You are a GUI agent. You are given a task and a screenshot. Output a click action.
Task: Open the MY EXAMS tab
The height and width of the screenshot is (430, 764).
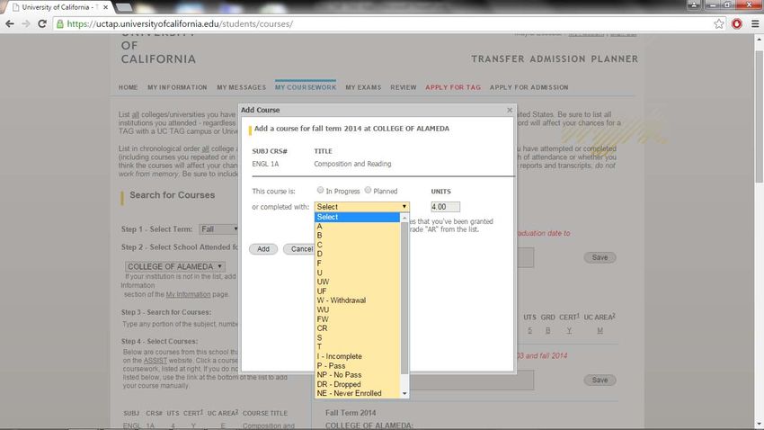point(363,87)
